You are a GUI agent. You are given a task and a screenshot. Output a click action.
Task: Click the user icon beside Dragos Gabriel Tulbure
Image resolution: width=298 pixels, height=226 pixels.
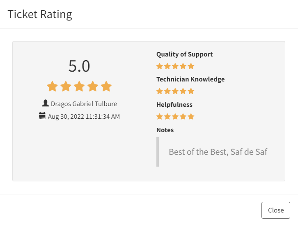tap(45, 103)
